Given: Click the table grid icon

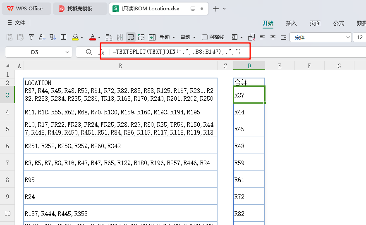Looking at the screenshot, I should click(x=63, y=37).
